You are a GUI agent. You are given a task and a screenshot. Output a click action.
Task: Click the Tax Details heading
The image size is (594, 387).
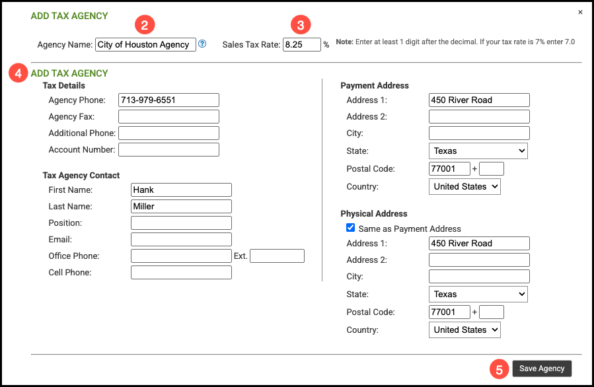click(63, 86)
